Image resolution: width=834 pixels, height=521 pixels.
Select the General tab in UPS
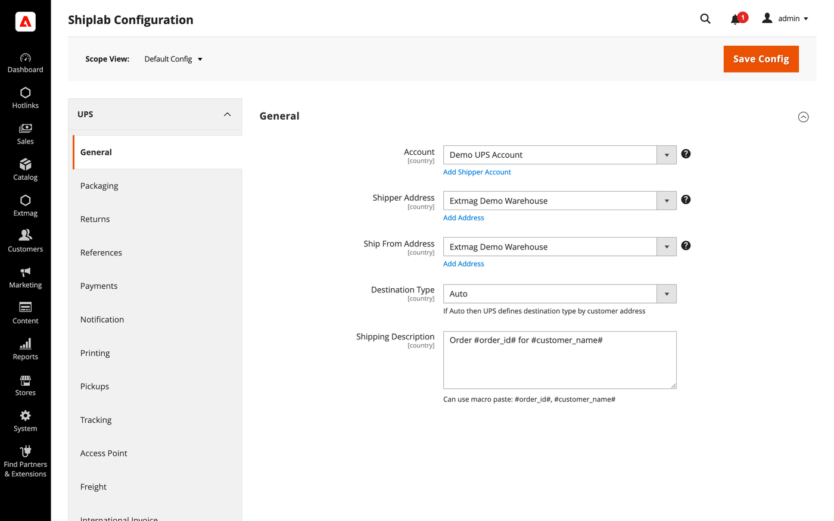(157, 152)
